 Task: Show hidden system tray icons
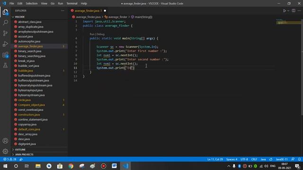click(229, 166)
